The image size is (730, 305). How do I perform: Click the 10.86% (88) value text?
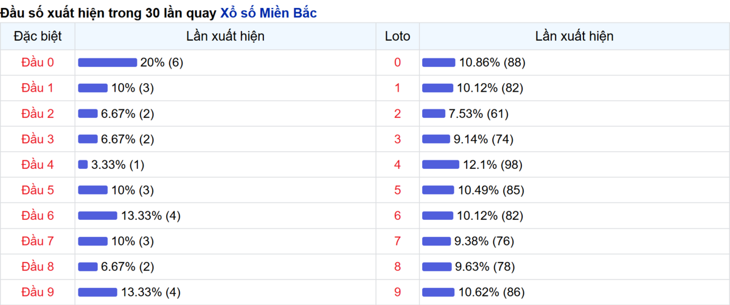(x=492, y=63)
